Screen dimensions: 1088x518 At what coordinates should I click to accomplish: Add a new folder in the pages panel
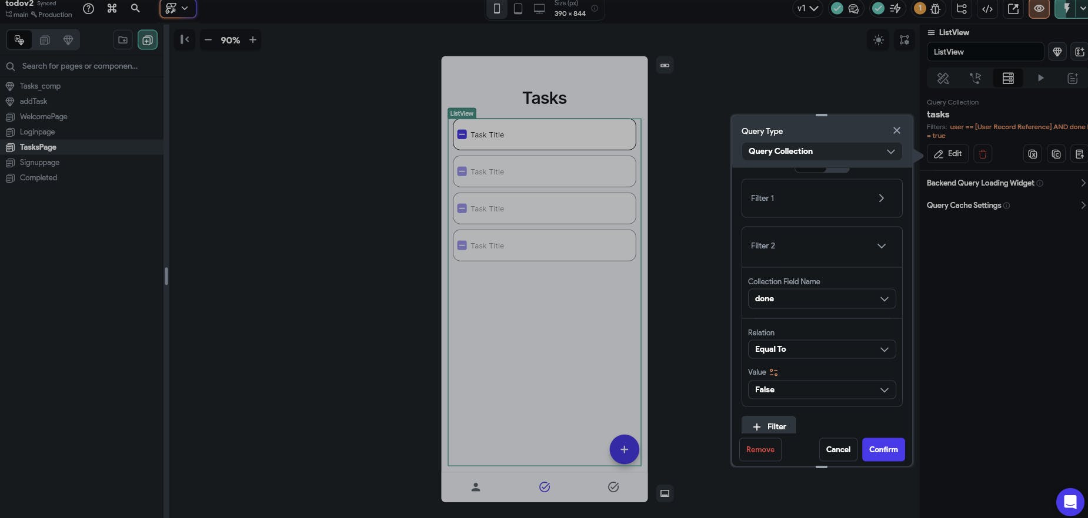pyautogui.click(x=123, y=40)
